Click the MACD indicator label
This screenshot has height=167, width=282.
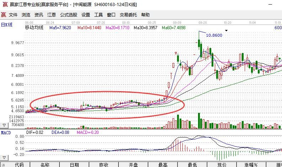(5, 132)
